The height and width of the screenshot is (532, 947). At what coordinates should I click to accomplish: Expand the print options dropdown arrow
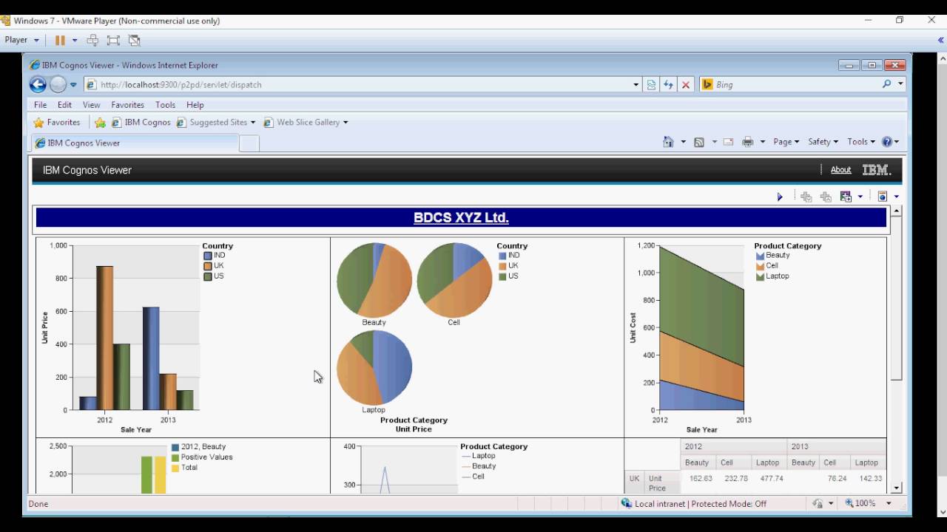(762, 142)
